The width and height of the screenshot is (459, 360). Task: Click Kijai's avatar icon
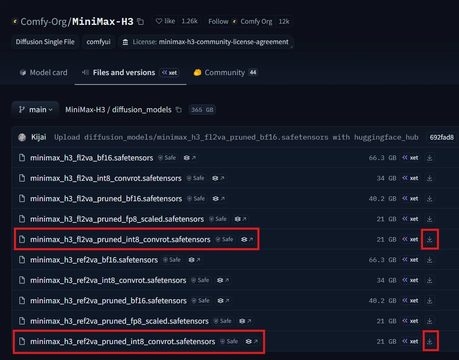22,137
